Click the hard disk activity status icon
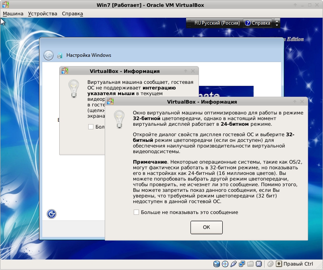Image resolution: width=323 pixels, height=270 pixels. 217,264
